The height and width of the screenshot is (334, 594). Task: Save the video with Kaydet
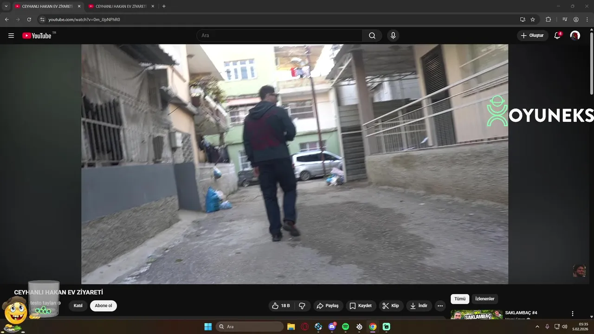click(361, 306)
